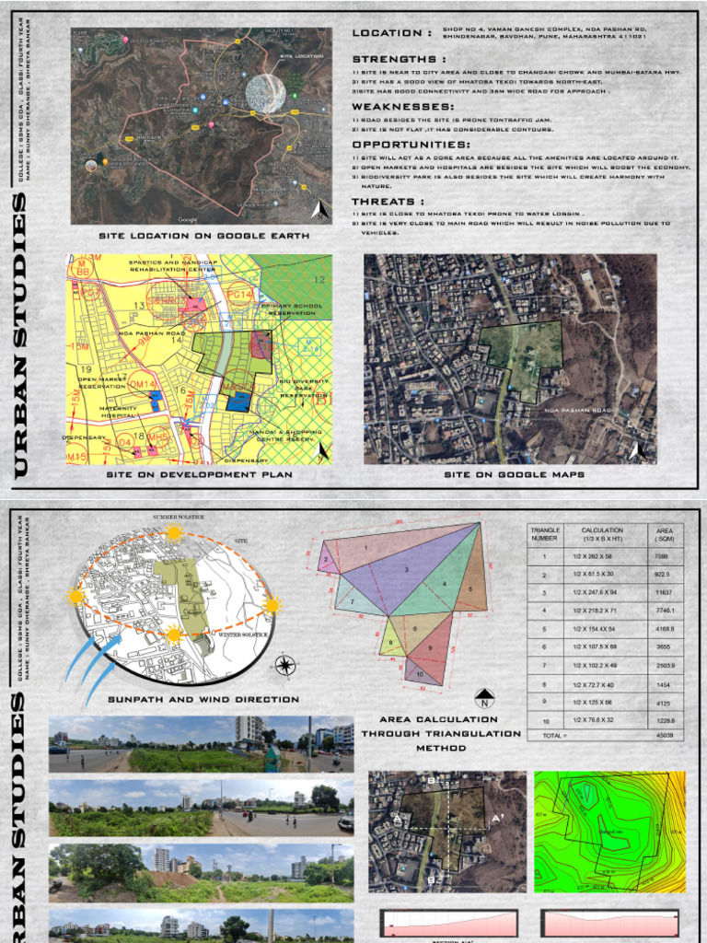707x943 pixels.
Task: Click the STRENGTHS heading
Action: tap(400, 59)
